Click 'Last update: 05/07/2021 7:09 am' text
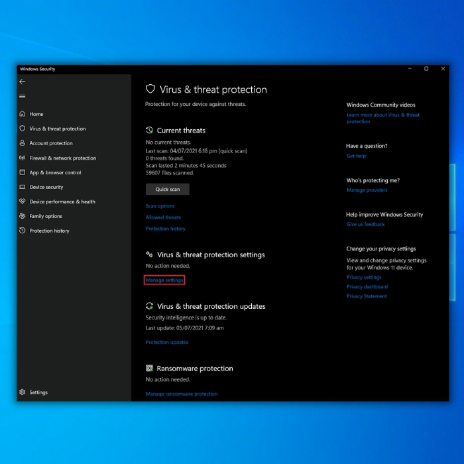The image size is (464, 464). [x=185, y=328]
